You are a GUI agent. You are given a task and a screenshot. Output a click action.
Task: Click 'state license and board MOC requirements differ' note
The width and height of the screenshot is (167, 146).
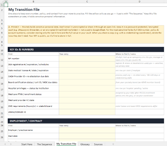pyautogui.click(x=140, y=106)
